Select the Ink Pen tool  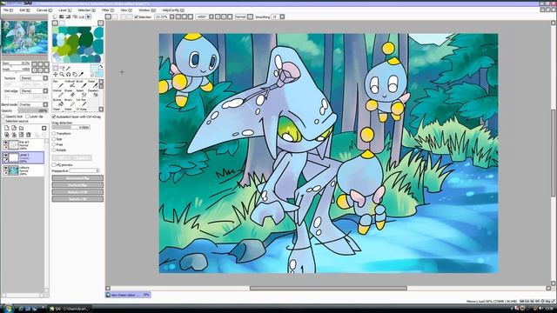click(x=82, y=103)
